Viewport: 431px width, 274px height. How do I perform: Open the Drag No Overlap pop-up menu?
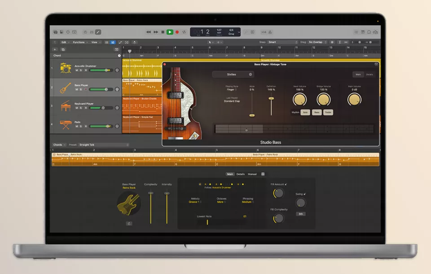pyautogui.click(x=318, y=42)
